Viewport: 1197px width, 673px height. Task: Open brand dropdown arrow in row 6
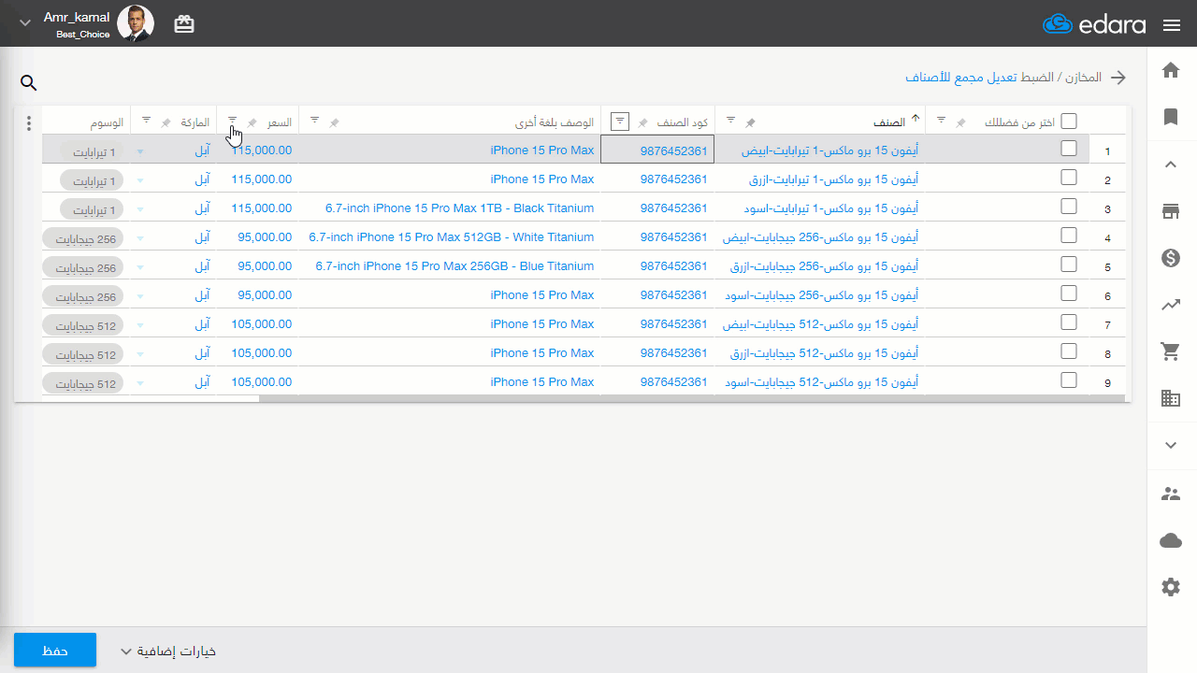pyautogui.click(x=140, y=296)
